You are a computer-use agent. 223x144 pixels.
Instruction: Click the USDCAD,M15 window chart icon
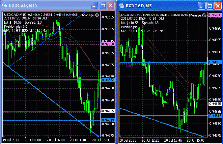click(4, 6)
